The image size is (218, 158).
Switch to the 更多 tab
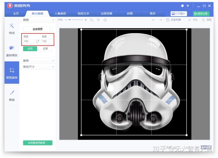click(x=153, y=14)
